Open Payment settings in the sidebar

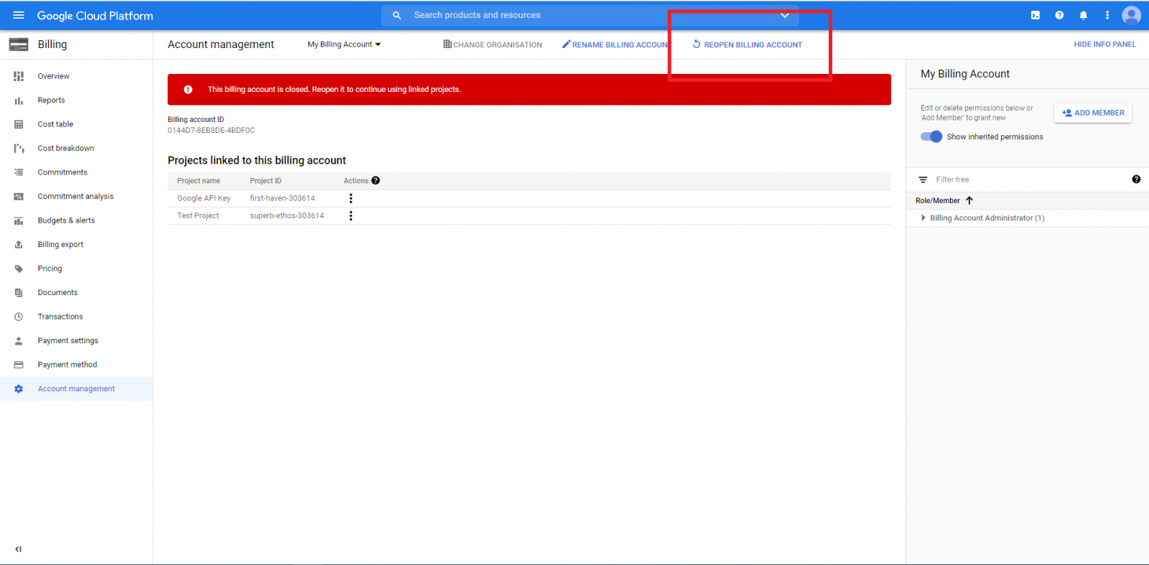[68, 340]
